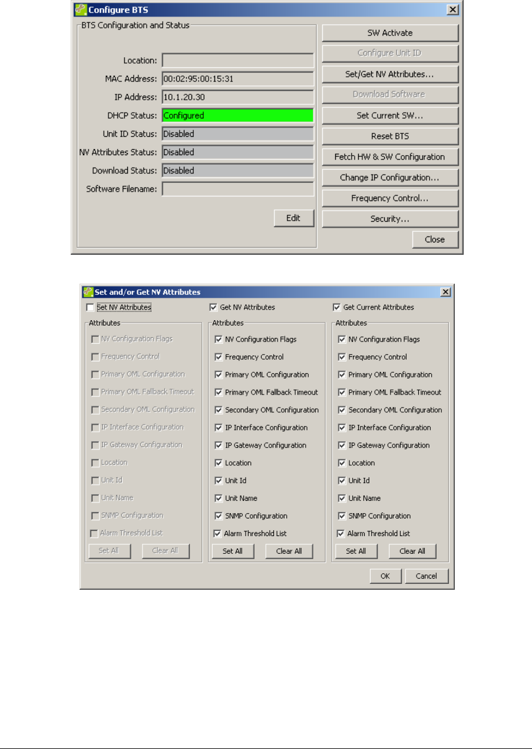Toggle IP Gateway Configuration under Get Current Attributes
The image size is (532, 749).
342,446
